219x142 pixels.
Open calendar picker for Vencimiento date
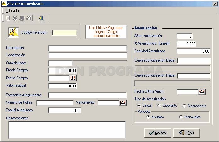point(123,103)
